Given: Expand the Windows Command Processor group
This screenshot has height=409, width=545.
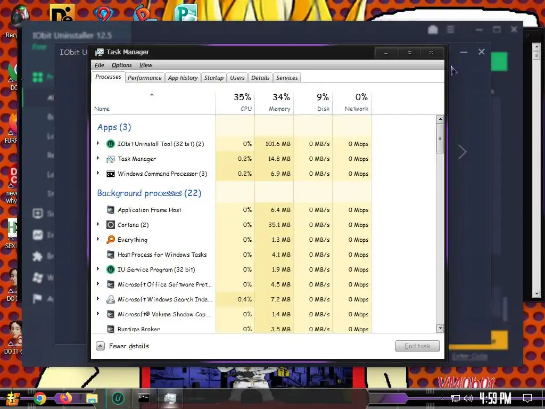Looking at the screenshot, I should coord(98,173).
